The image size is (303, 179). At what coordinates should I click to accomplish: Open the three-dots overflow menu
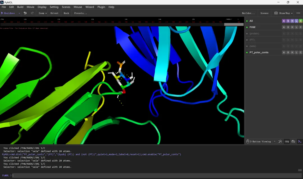[x=298, y=13]
